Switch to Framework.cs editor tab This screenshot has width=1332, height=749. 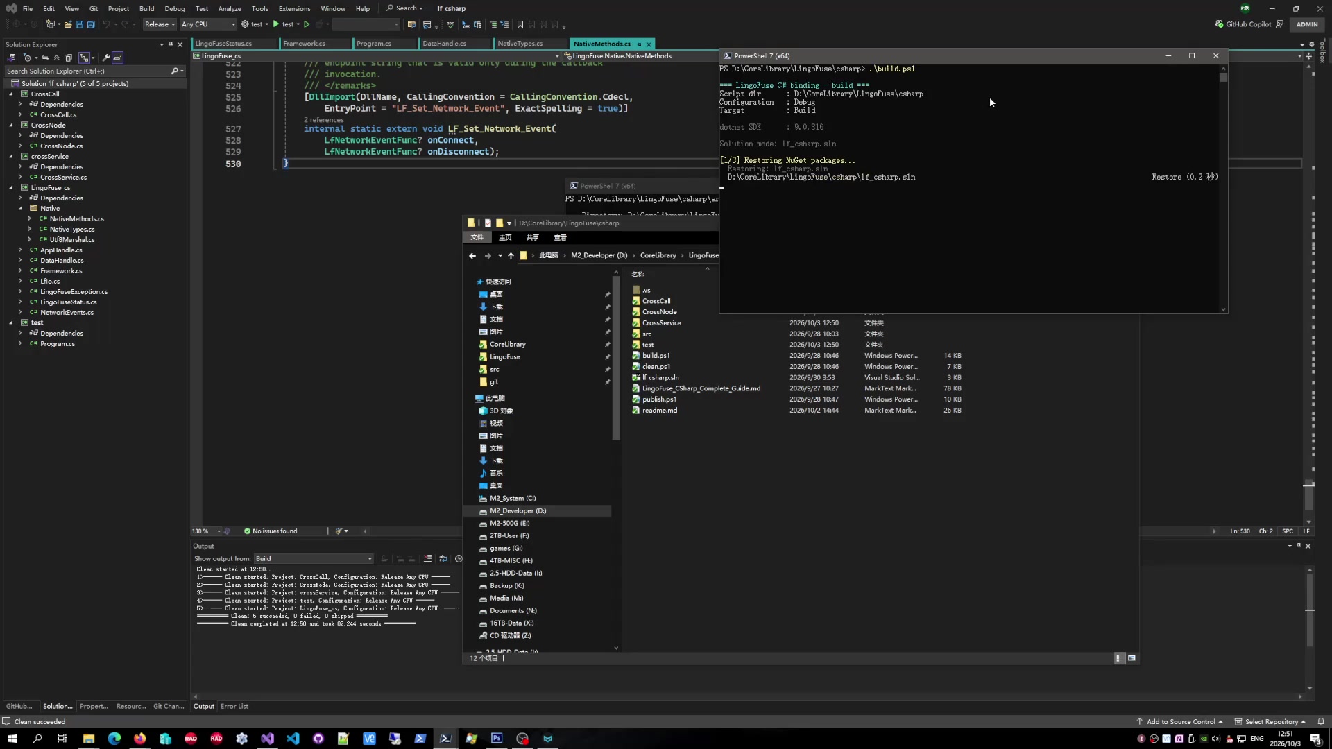pos(304,44)
